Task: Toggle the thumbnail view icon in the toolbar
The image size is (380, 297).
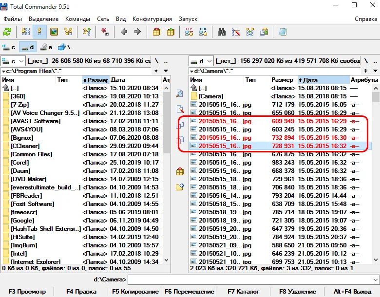Action: point(54,32)
